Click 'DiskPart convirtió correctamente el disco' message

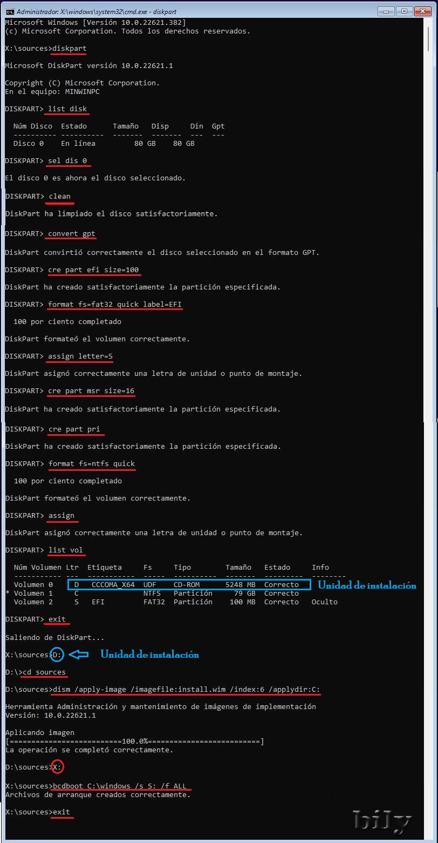coord(162,252)
